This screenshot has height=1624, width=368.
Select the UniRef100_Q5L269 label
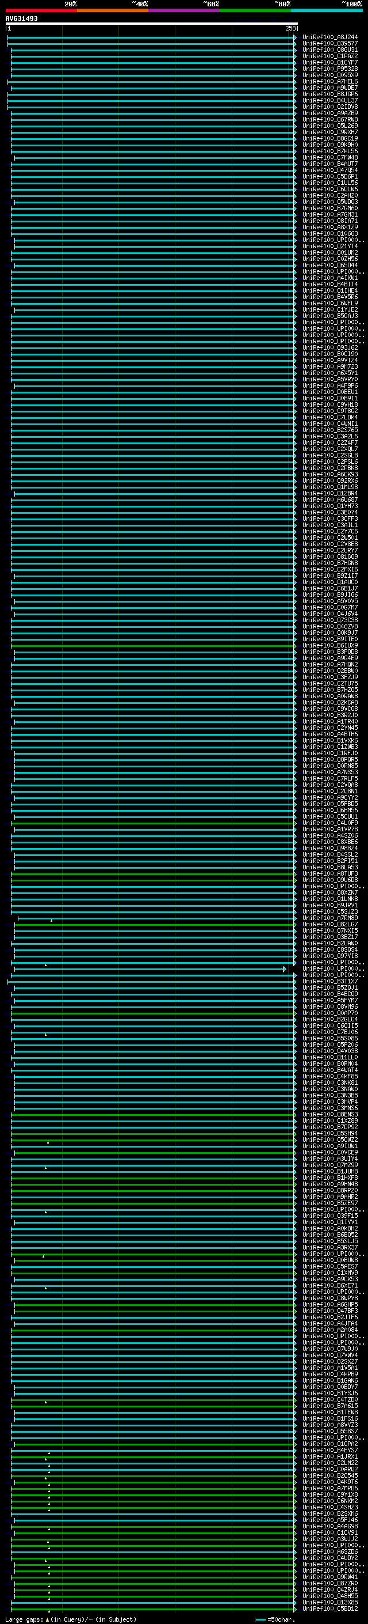point(329,126)
